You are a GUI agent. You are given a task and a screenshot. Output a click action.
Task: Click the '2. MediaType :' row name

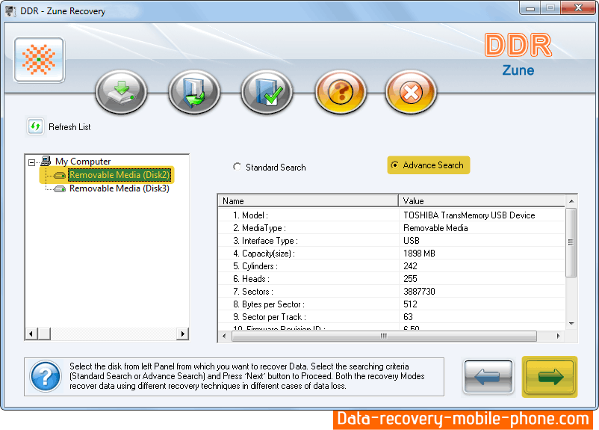click(259, 228)
